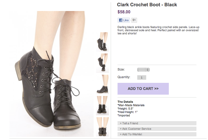View the third side-profile boot thumbnail
The image size is (208, 140).
click(102, 84)
